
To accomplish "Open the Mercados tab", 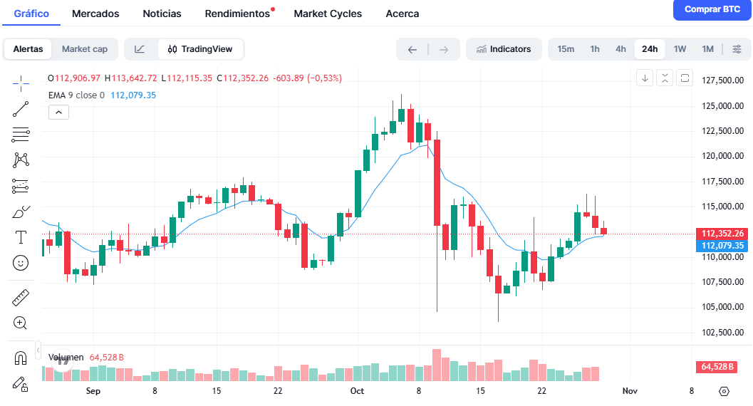I will 95,14.
